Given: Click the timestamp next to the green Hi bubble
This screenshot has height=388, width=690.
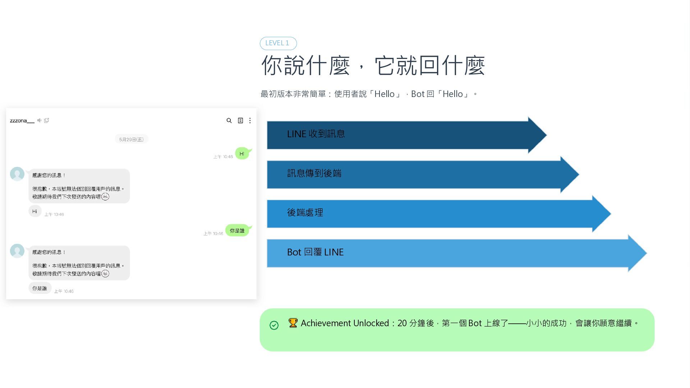Looking at the screenshot, I should click(x=223, y=157).
